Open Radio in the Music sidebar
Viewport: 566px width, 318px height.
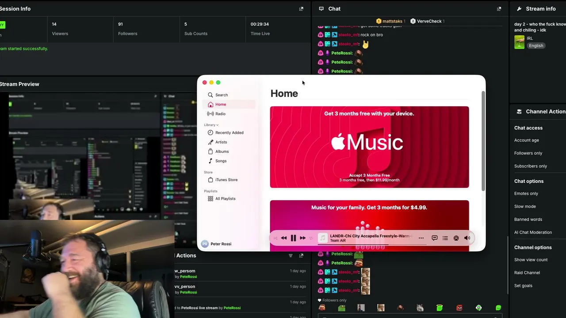point(220,114)
